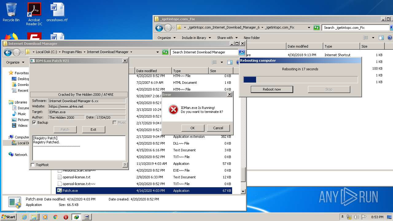Select Favorites in the navigation pane
393x221 pixels.
(21, 73)
